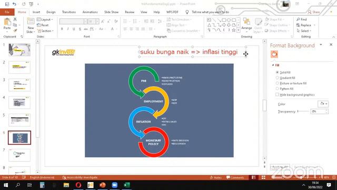Viewport: 337px width, 190px height.
Task: Select slide 7 thumbnail
Action: click(x=19, y=155)
